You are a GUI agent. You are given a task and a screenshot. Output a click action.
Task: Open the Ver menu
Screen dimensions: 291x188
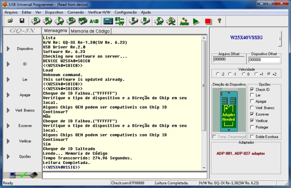pos(38,12)
